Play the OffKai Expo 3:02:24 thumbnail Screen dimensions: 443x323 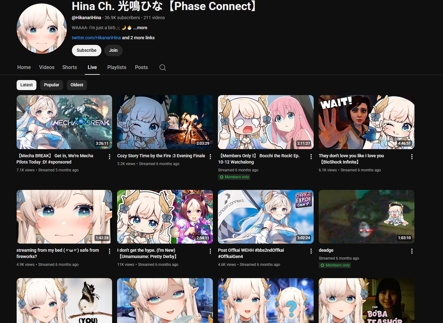[266, 217]
